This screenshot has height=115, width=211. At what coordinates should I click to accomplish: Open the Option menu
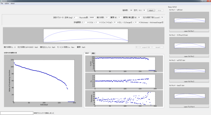point(7,3)
